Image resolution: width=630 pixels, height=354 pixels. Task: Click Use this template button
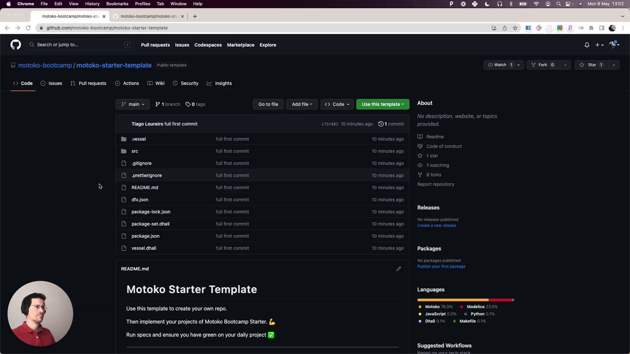point(382,104)
